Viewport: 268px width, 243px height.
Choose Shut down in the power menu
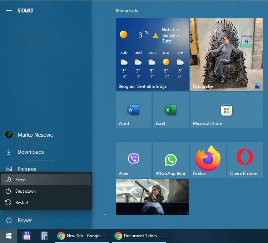(46, 191)
